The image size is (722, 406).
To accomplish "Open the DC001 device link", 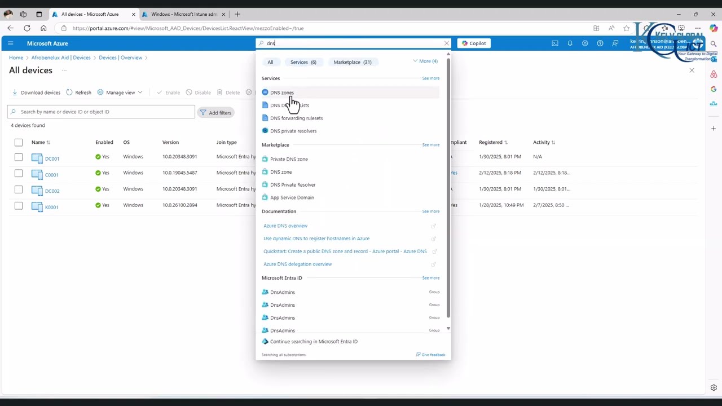I will [52, 158].
